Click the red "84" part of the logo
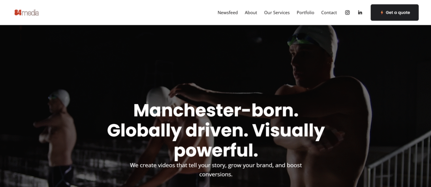431x187 pixels. [x=18, y=13]
